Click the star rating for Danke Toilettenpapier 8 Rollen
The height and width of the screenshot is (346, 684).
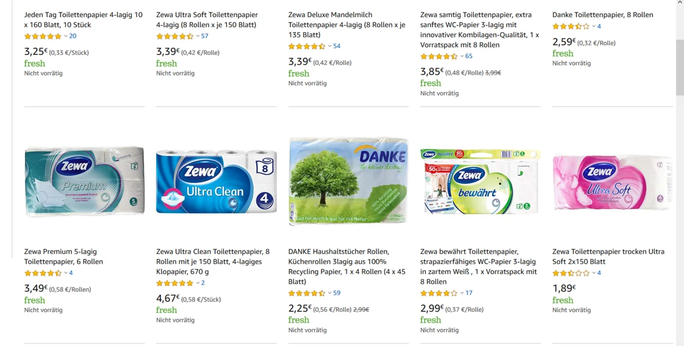click(x=571, y=26)
